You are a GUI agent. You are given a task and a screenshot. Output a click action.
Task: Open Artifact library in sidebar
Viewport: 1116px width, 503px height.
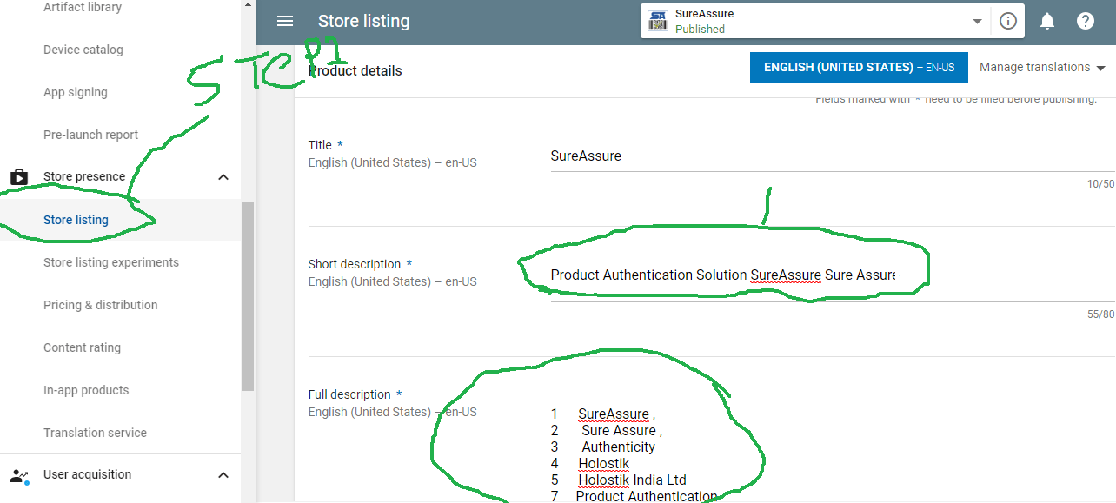click(83, 7)
